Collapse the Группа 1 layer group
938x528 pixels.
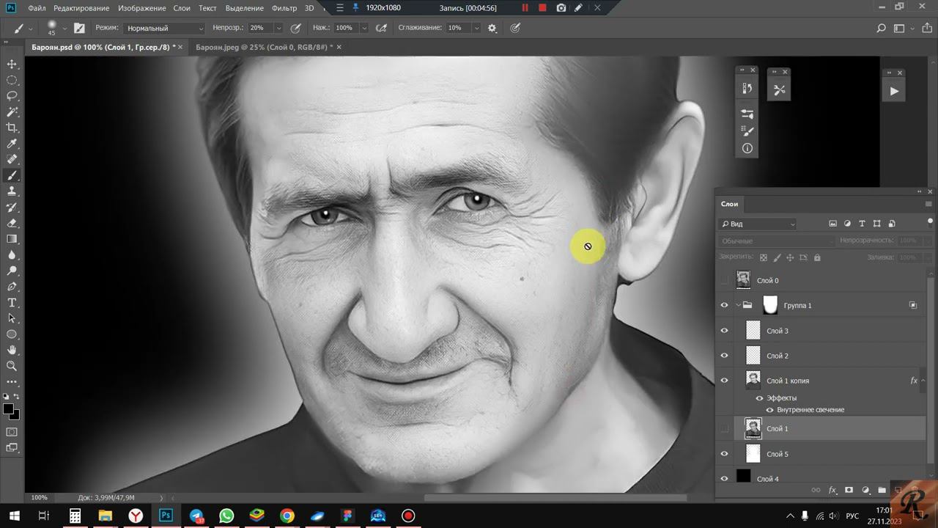pos(738,305)
